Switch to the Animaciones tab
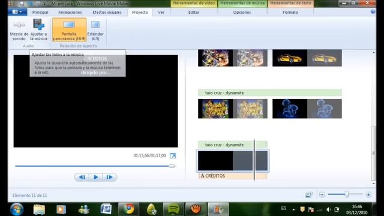384x216 pixels. tap(70, 12)
